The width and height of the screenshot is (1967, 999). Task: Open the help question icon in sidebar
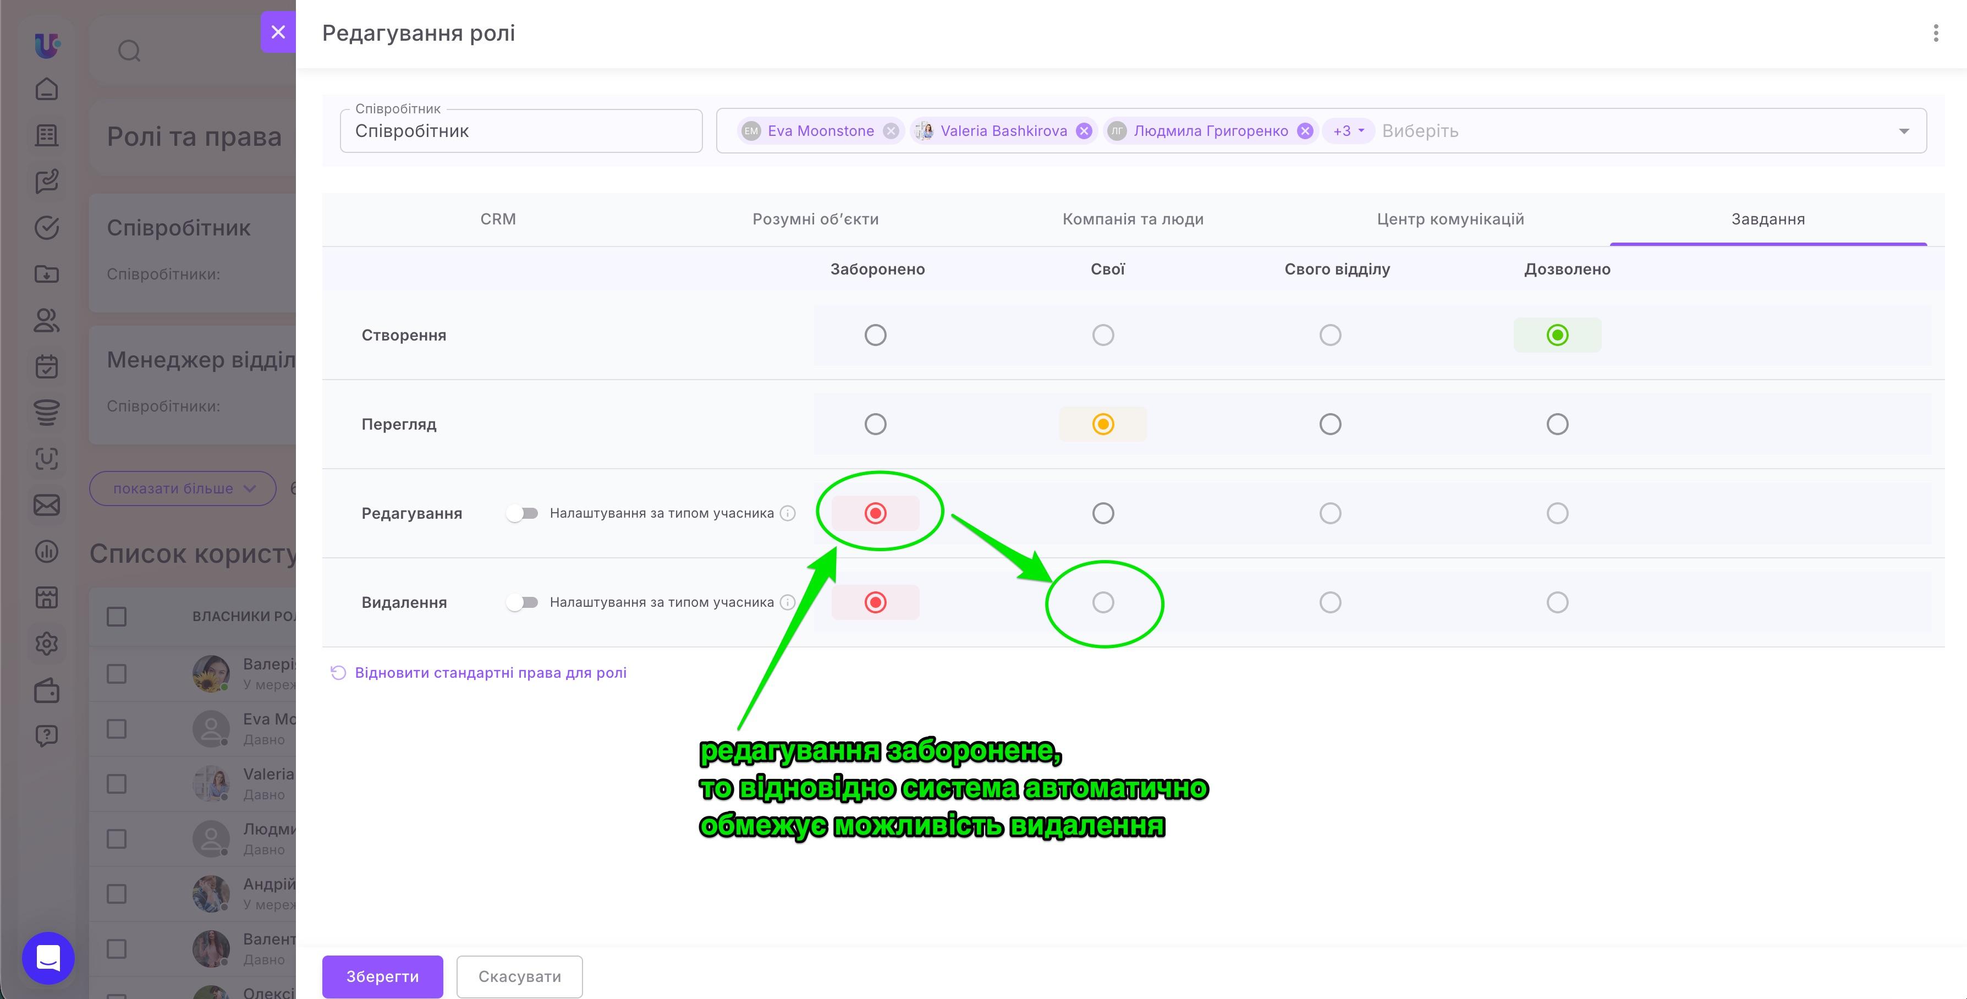pos(47,736)
